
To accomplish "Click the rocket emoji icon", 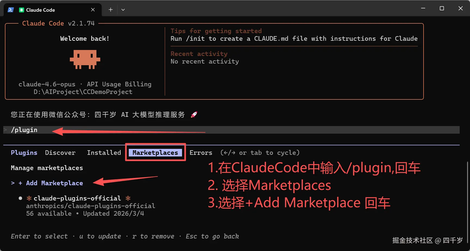I will tap(194, 115).
